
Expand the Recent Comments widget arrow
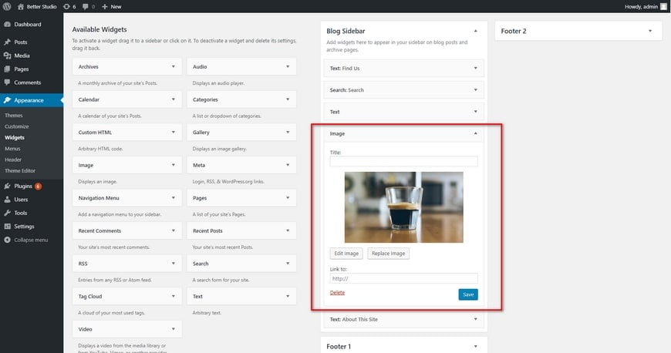coord(174,230)
